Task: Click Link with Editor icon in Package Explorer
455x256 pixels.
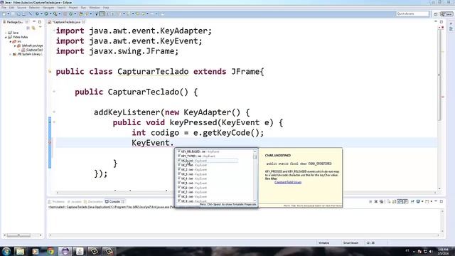Action: tap(33, 28)
